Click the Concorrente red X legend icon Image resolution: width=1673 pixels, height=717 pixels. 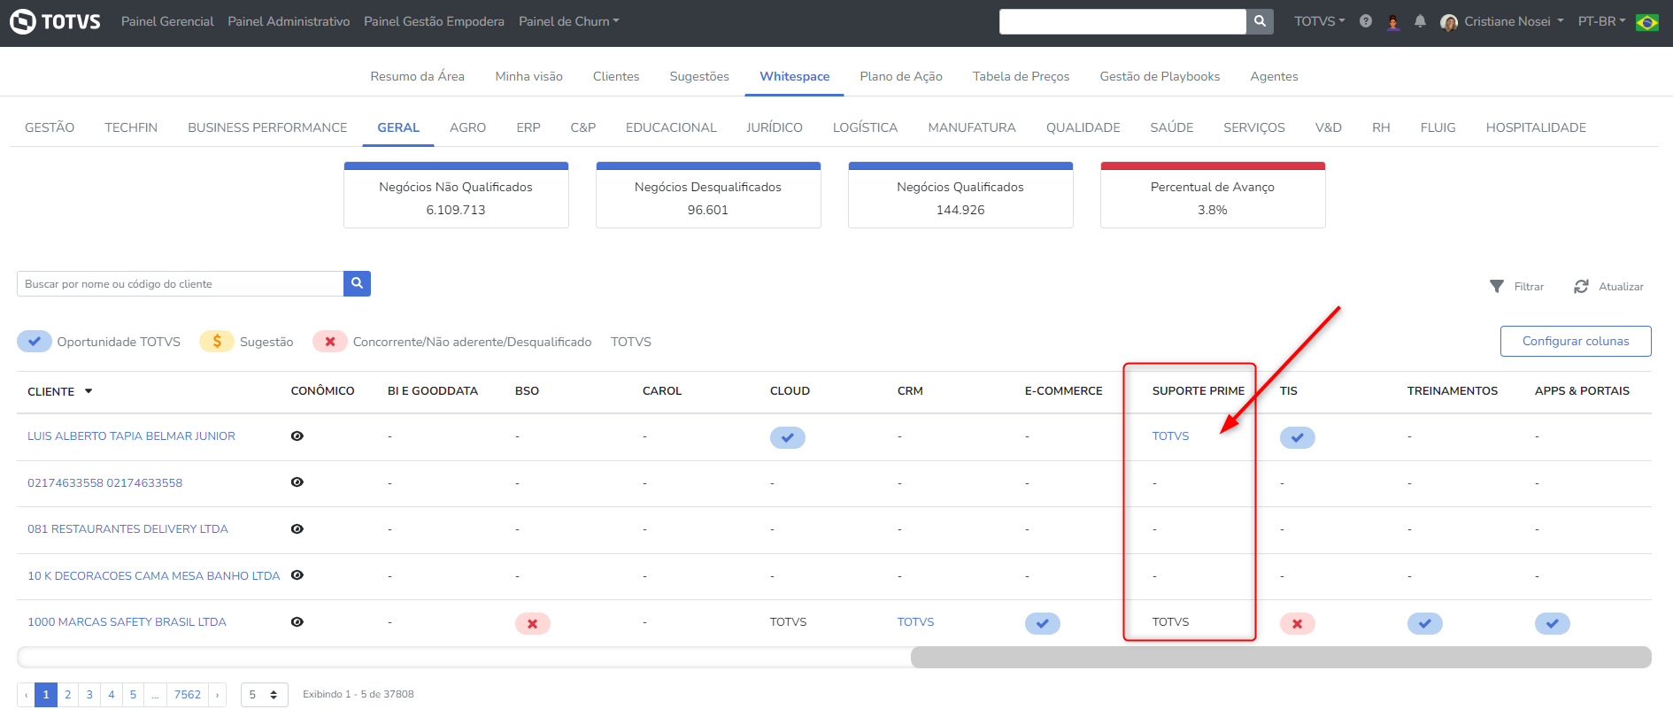coord(330,342)
